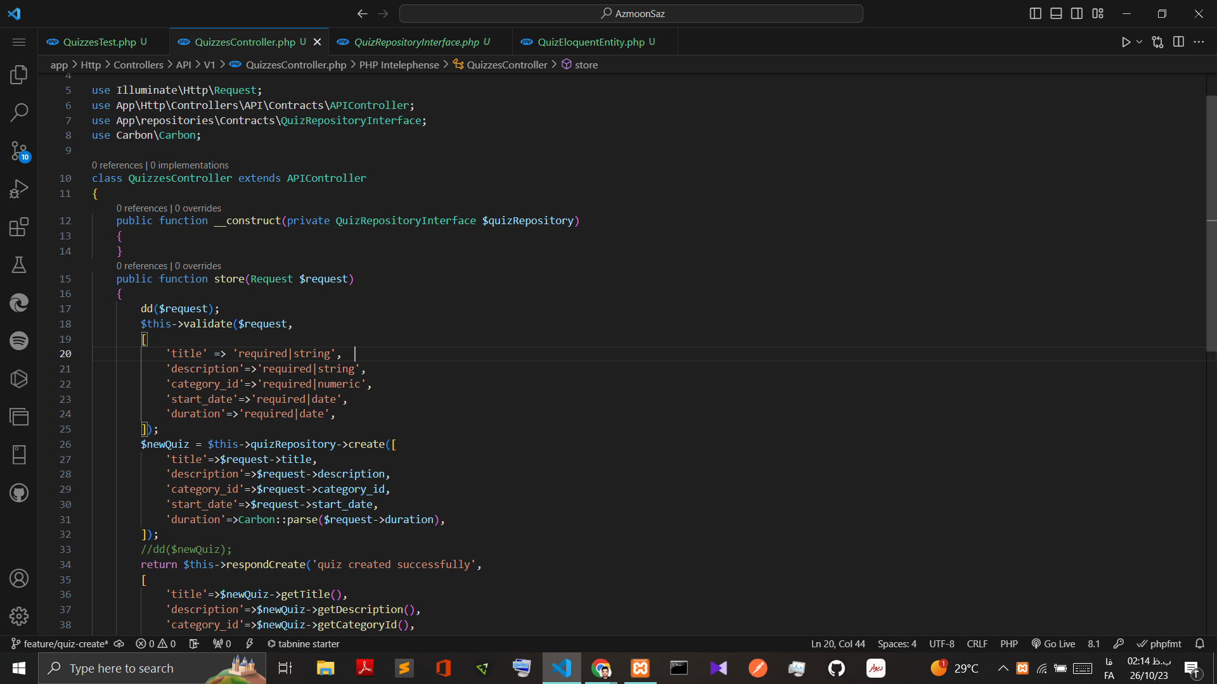Click Ln 20, Col 44 cursor position

click(837, 643)
